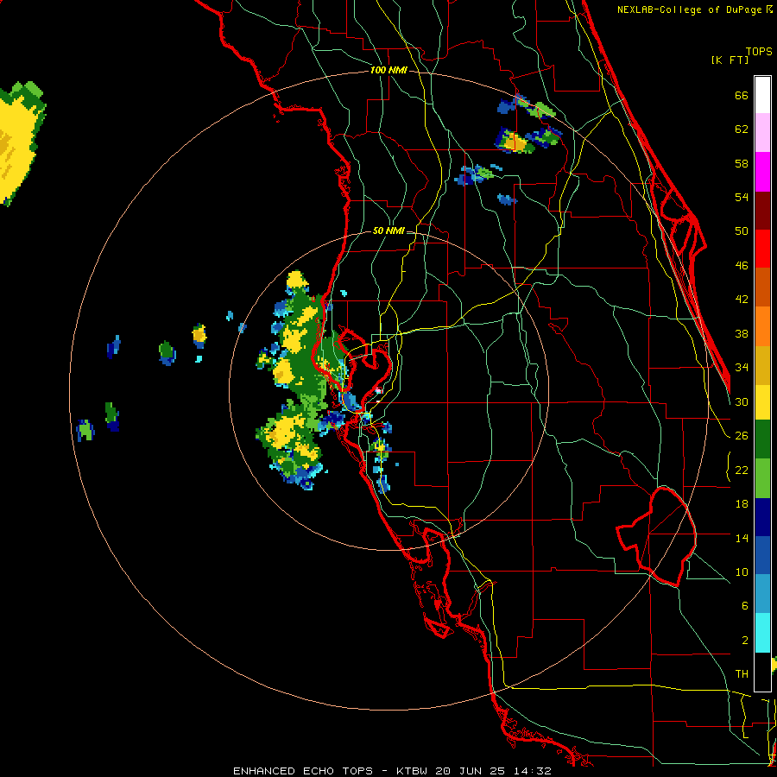Select the dark green 26 legend swatch
777x777 pixels.
tap(762, 439)
